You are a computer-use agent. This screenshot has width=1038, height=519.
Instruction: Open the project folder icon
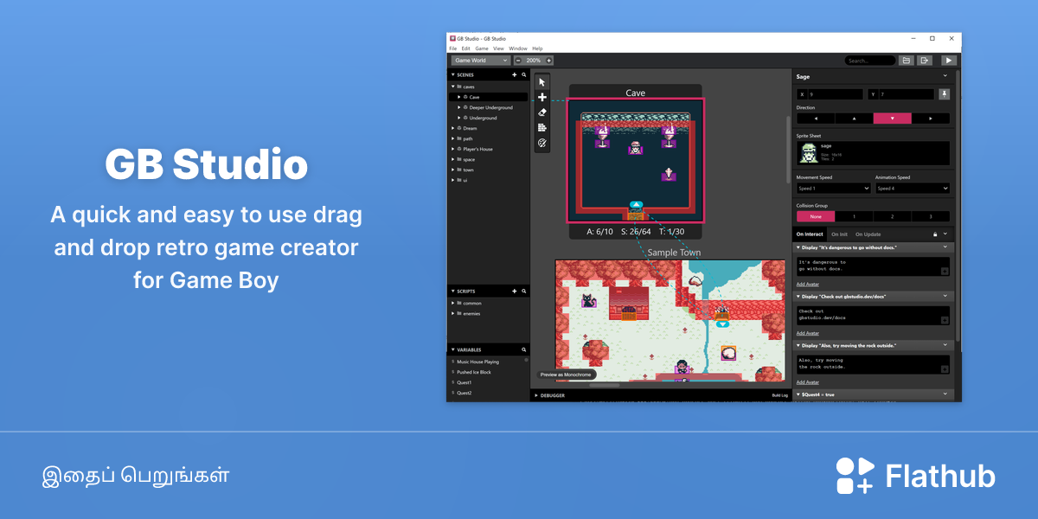906,61
